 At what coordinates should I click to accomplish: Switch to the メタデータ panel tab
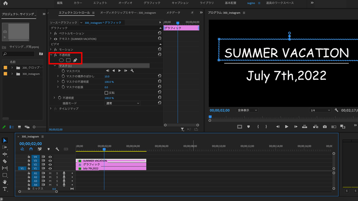pyautogui.click(x=173, y=13)
